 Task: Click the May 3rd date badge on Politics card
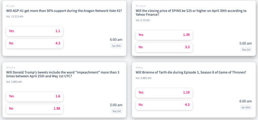click(x=117, y=111)
